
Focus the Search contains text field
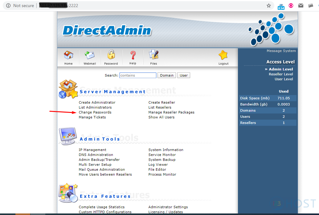138,75
